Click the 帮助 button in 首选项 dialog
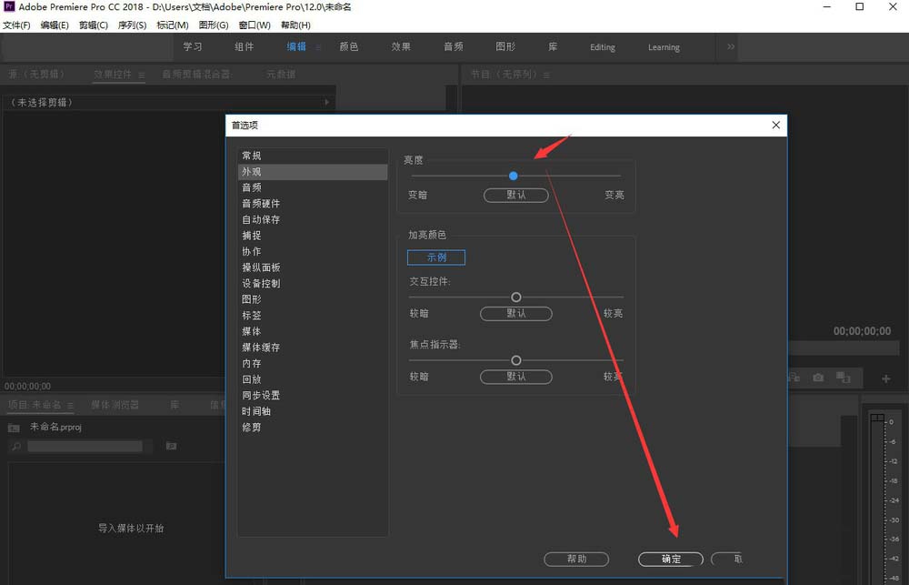The height and width of the screenshot is (585, 909). tap(576, 559)
